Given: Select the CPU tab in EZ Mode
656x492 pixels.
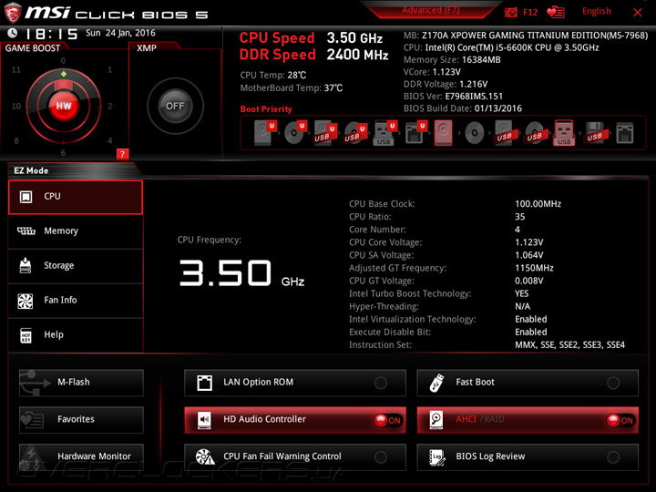Looking at the screenshot, I should [x=76, y=197].
